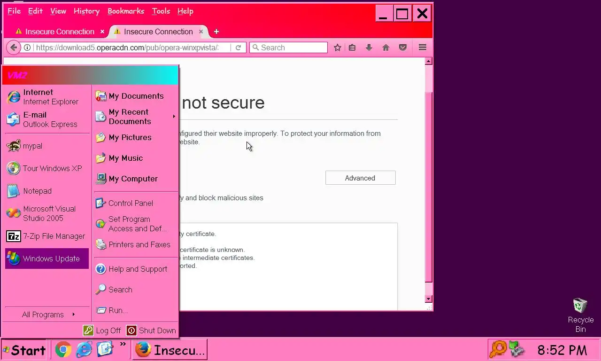This screenshot has width=601, height=361.
Task: Open Firefox Edit menu
Action: coord(35,11)
